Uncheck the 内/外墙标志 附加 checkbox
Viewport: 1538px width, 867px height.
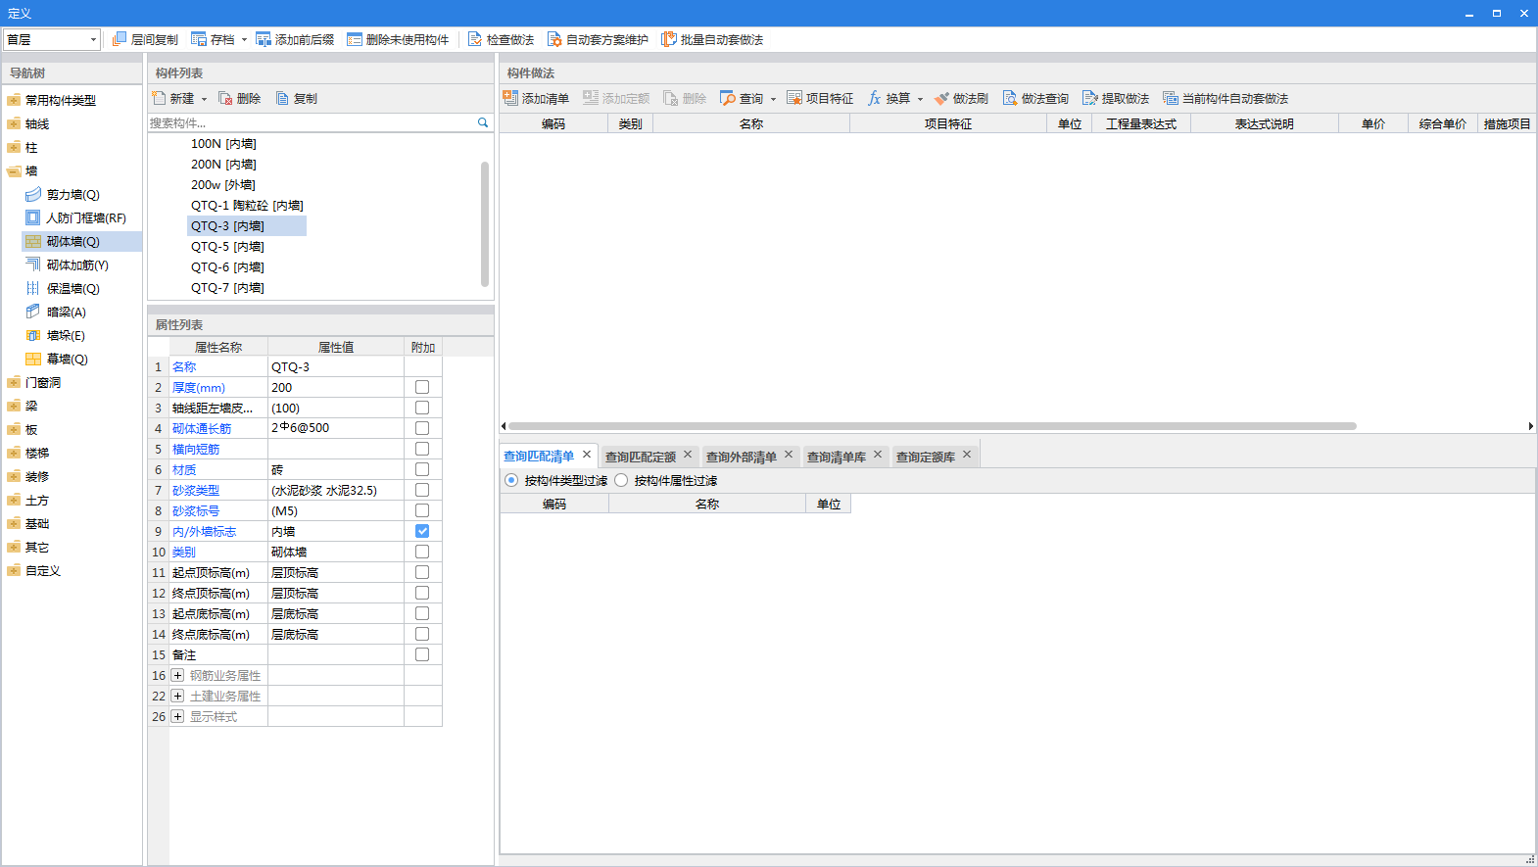pyautogui.click(x=422, y=531)
